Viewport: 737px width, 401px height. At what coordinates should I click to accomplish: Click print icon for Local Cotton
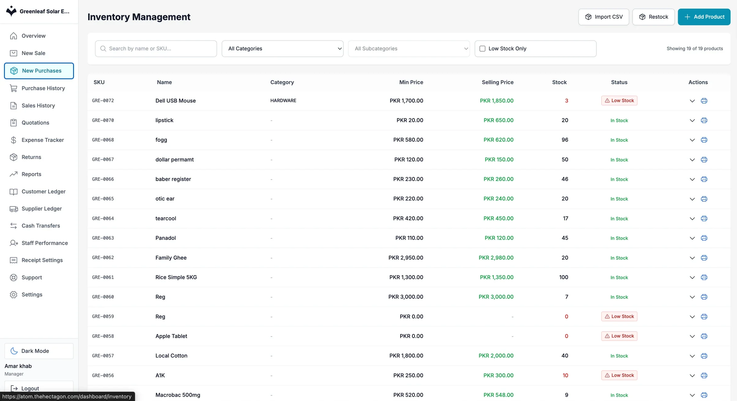(704, 356)
